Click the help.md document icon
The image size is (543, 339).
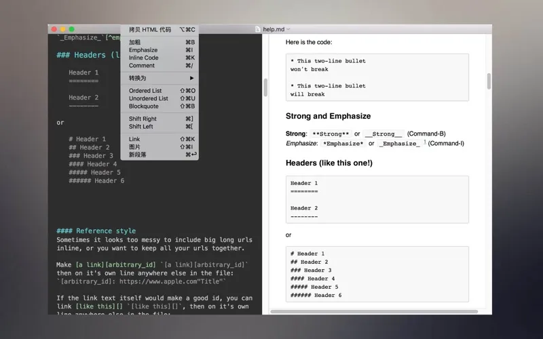tap(258, 29)
